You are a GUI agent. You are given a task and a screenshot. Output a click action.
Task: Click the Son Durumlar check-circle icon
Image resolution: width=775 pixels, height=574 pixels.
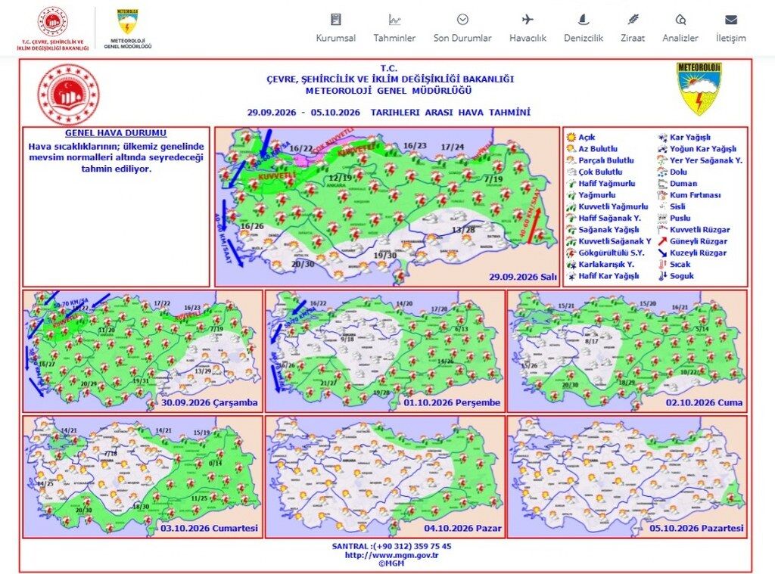[x=462, y=20]
